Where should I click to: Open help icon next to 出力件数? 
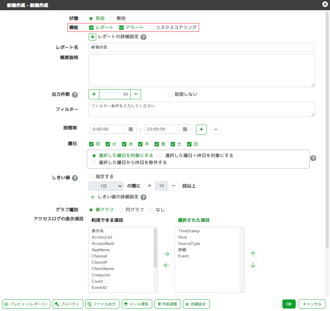(75, 95)
